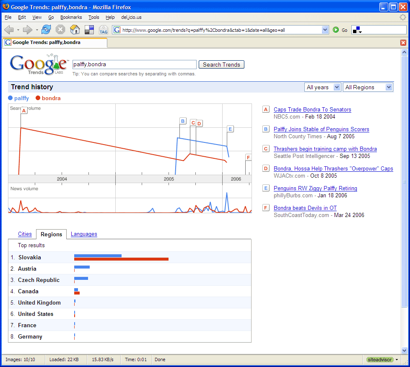Click in the palffy,bondra search field
Viewport: 410px width, 367px height.
(135, 65)
